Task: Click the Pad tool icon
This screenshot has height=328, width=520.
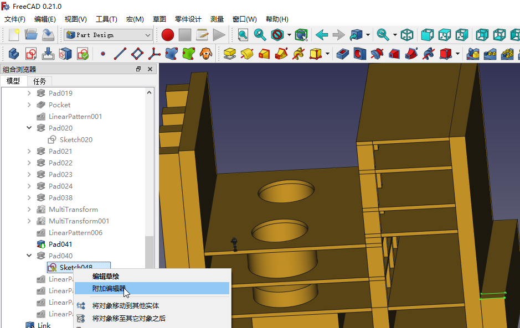Action: tap(230, 54)
